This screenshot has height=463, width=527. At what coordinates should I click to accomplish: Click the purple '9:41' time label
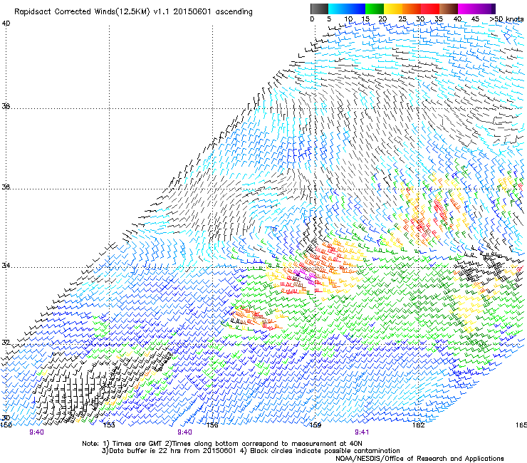click(x=362, y=432)
